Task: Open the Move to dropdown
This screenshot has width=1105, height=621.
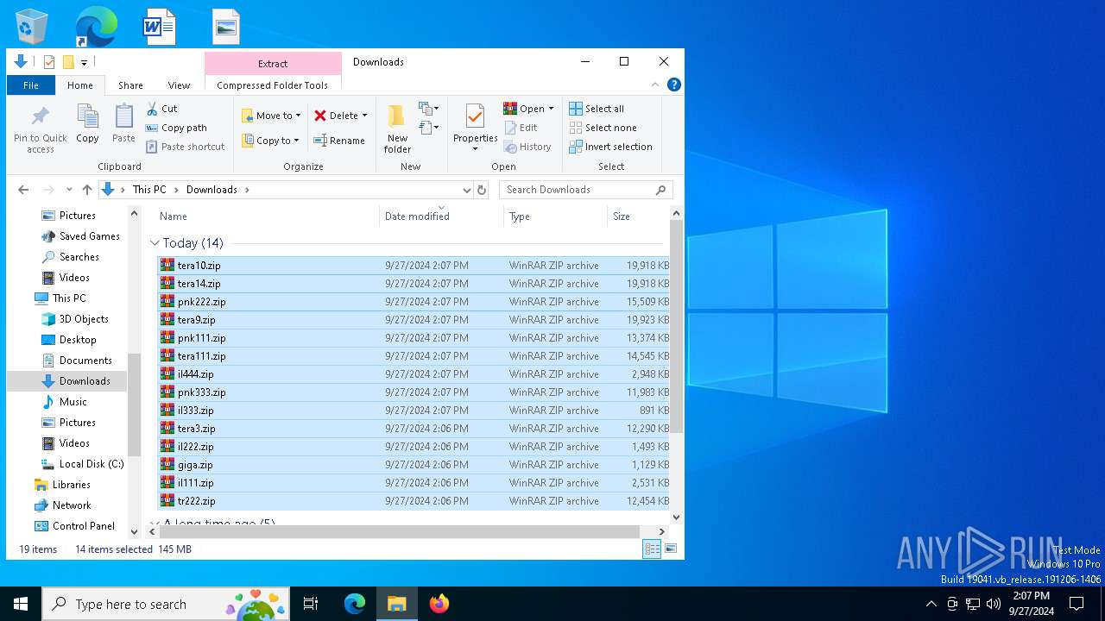Action: [271, 116]
